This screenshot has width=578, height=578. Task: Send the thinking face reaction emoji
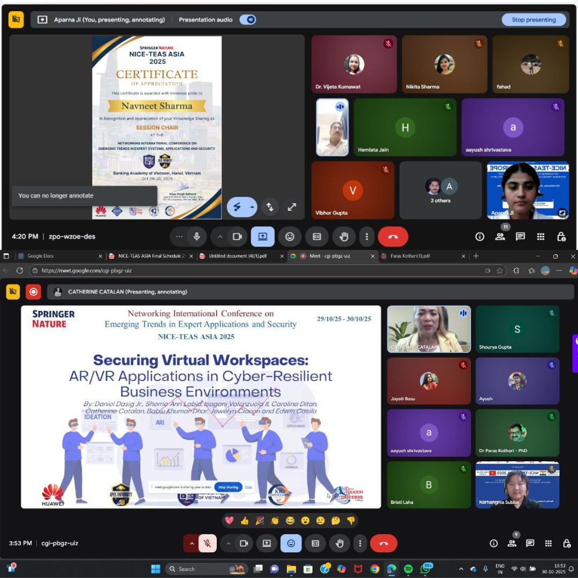336,521
